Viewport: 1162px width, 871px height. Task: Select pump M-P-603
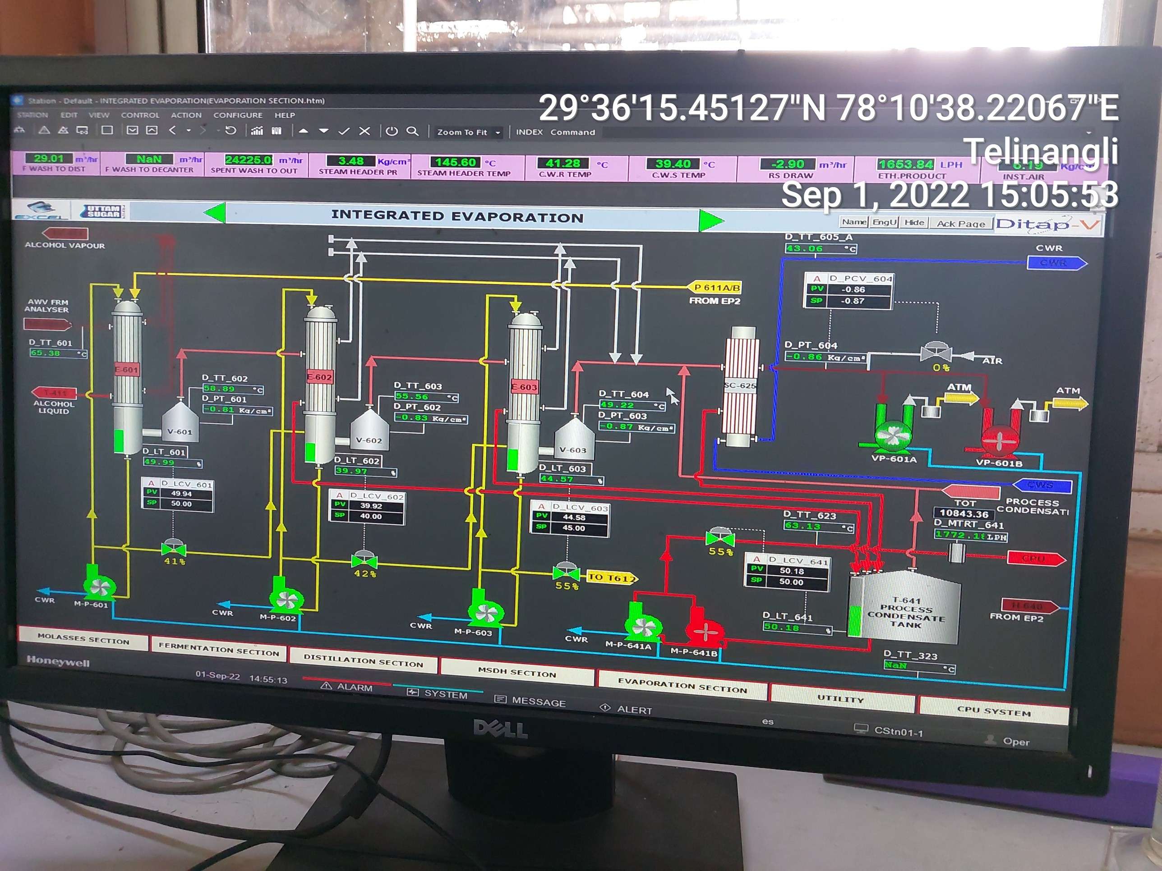[485, 609]
